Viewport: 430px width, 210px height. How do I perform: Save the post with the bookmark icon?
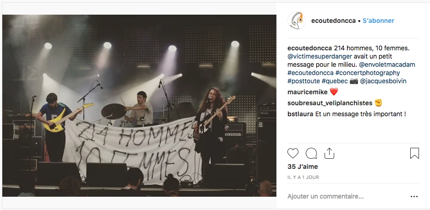pos(414,153)
